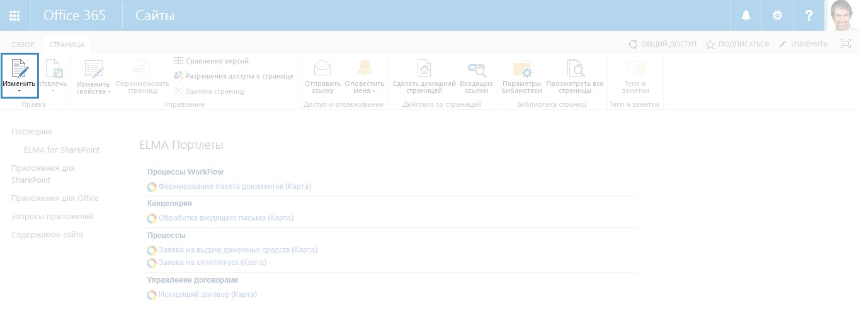
Task: Click the Канцелярия section heading
Action: coord(169,203)
